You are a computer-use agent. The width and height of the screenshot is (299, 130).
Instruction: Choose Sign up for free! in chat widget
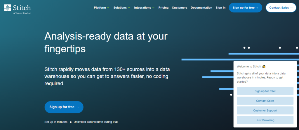click(x=265, y=91)
